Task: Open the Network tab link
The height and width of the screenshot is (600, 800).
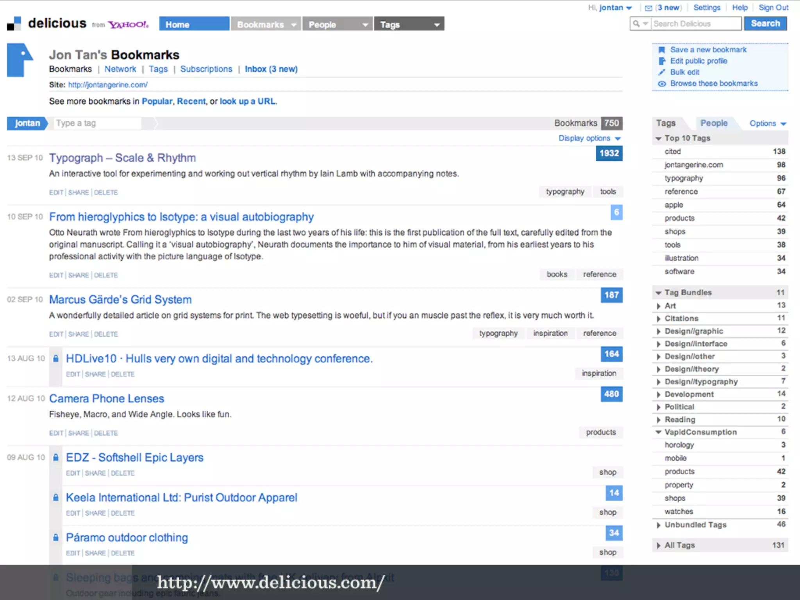Action: click(120, 69)
